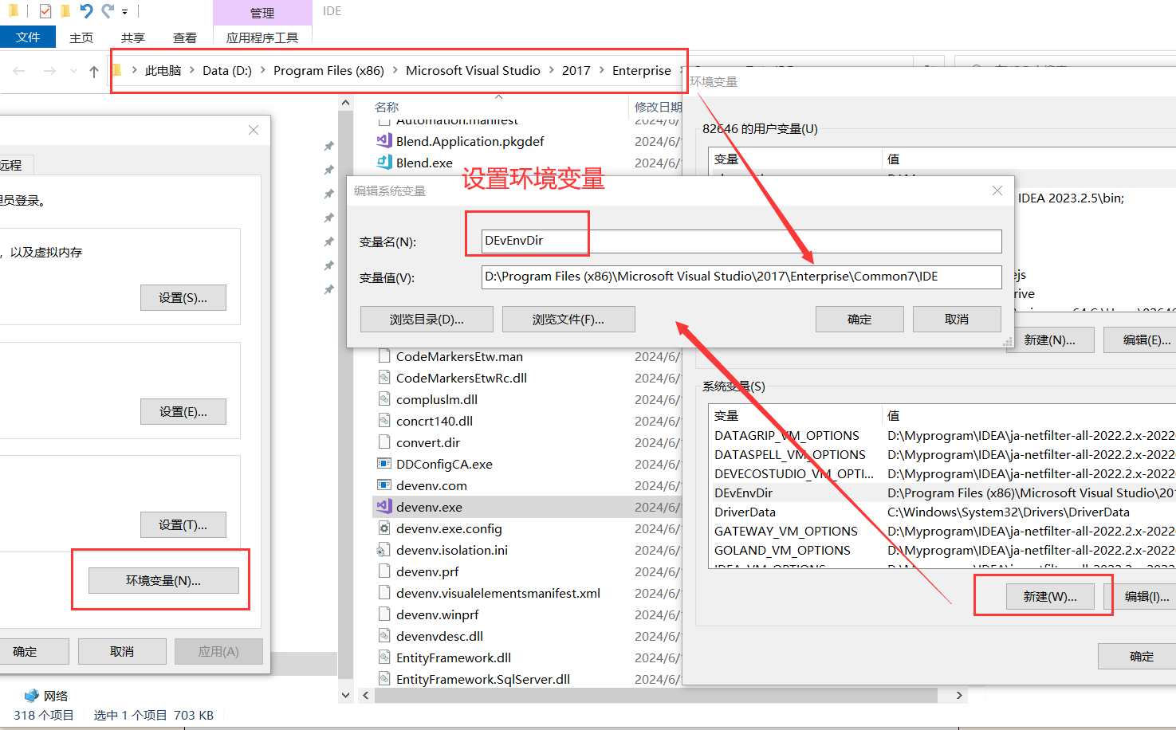Click in the 变量名(N) input field
The image size is (1176, 730).
click(741, 241)
